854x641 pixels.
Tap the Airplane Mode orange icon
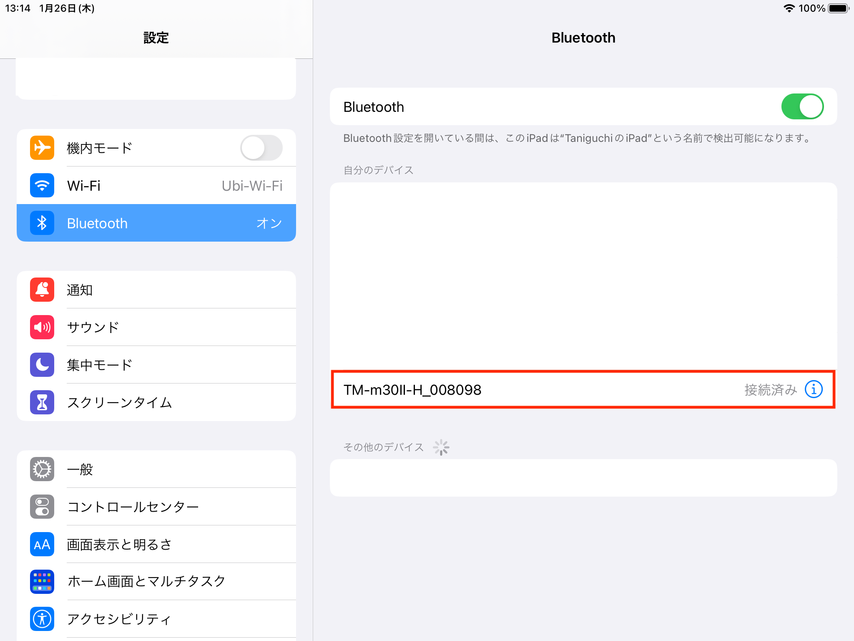[42, 148]
